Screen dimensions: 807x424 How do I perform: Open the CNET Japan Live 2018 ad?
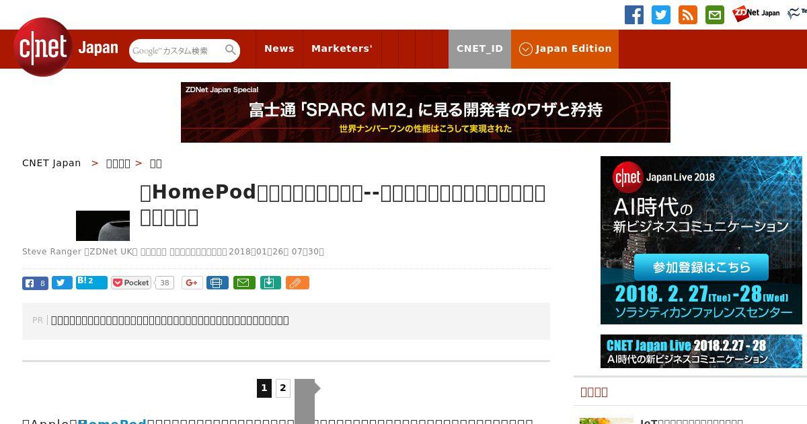pos(701,240)
